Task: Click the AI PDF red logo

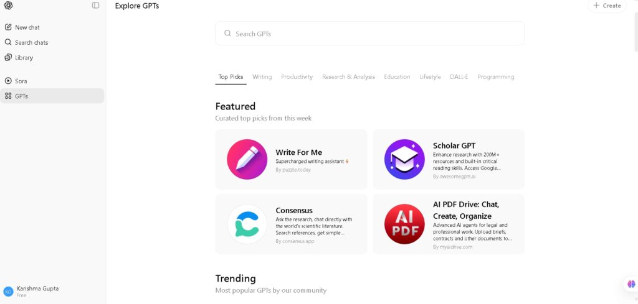Action: (x=404, y=224)
